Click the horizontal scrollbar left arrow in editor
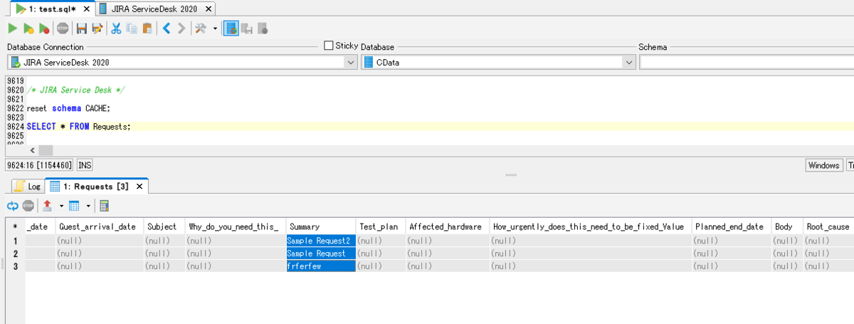 [x=32, y=150]
